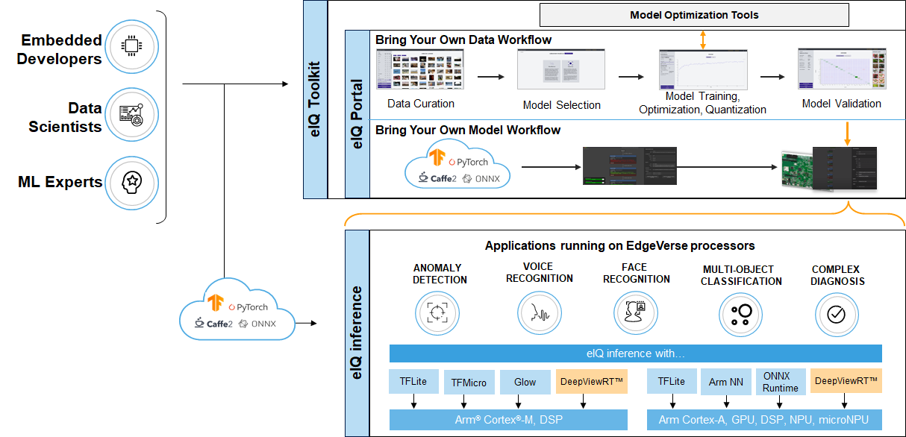Click the Voice Recognition waveform icon
The width and height of the screenshot is (906, 437).
coord(539,313)
